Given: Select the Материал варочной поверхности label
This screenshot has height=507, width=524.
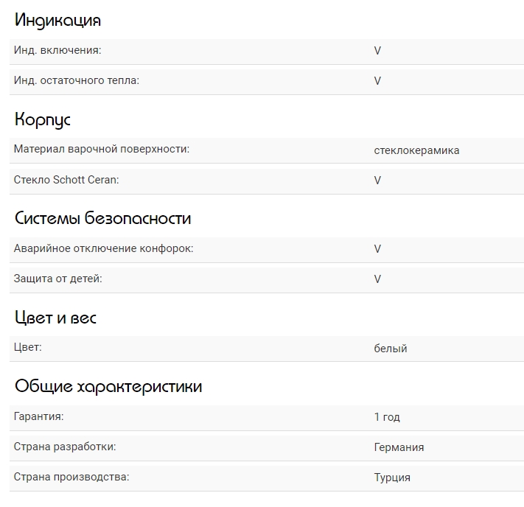Looking at the screenshot, I should coord(101,149).
